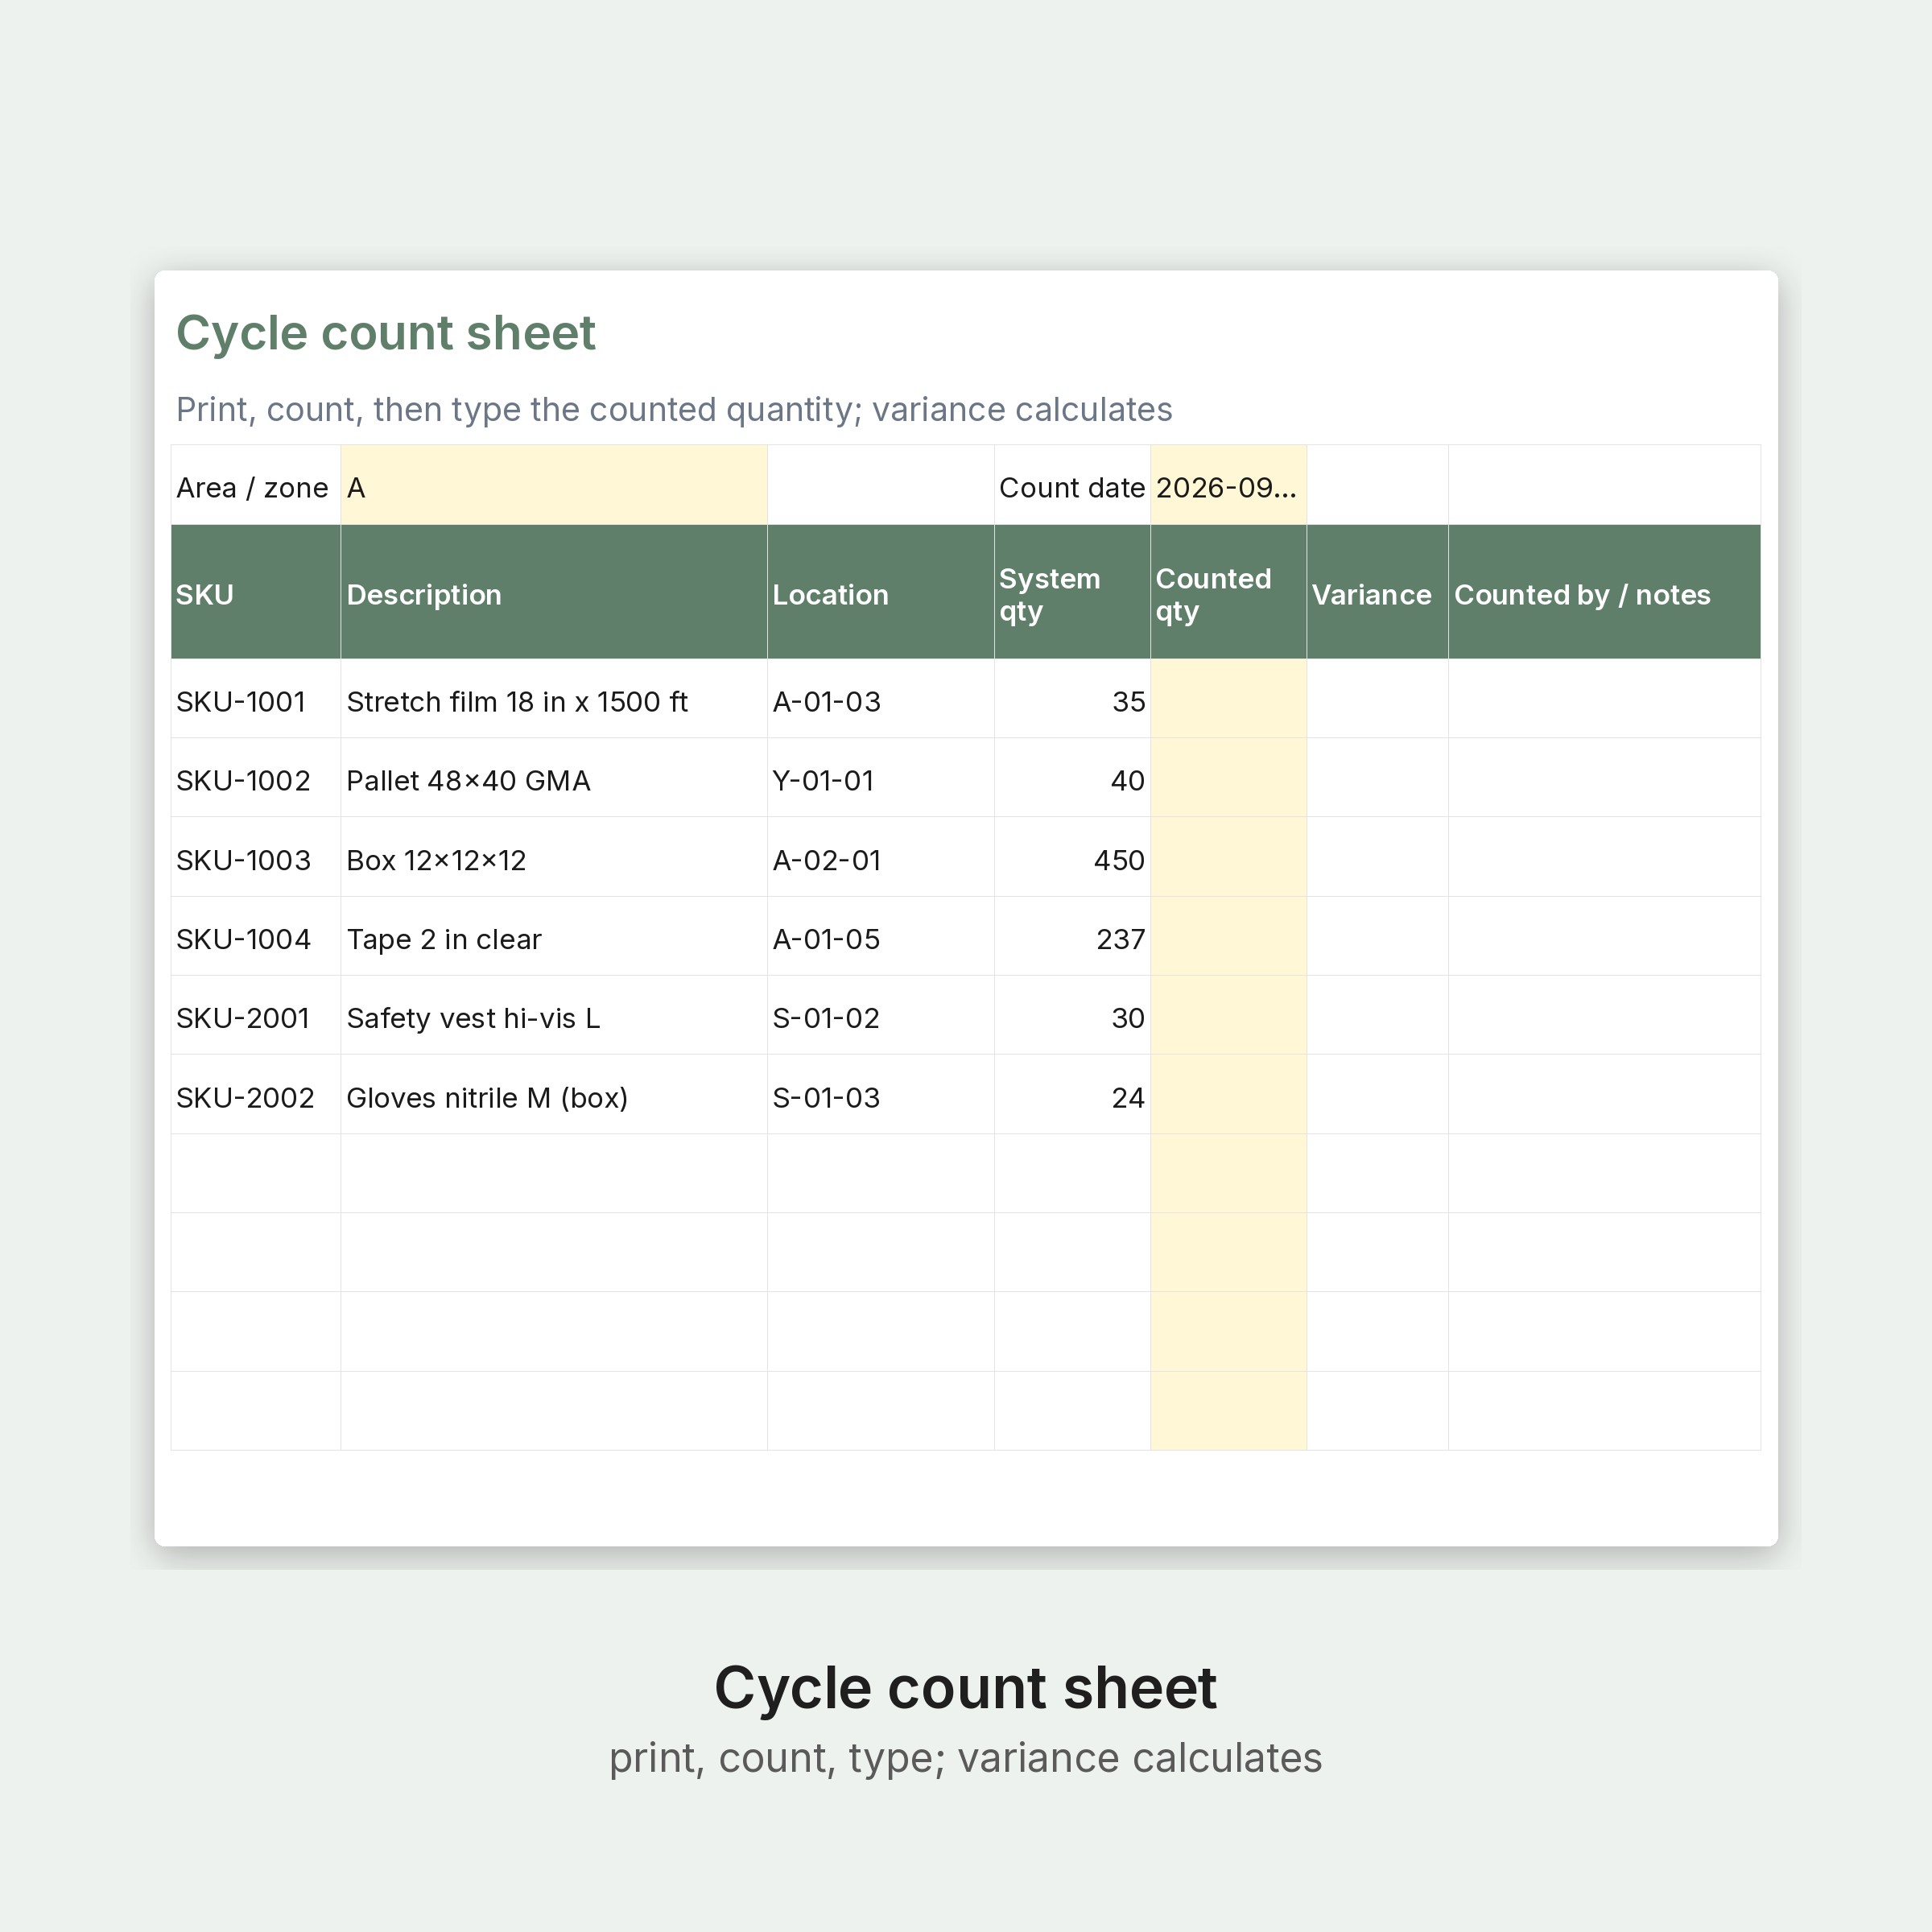Click Counted qty cell for SKU-1002

pos(1228,778)
